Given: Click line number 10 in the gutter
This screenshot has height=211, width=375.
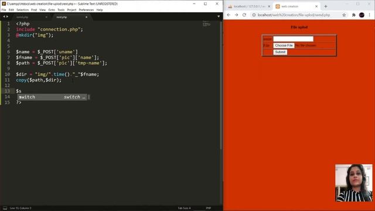Looking at the screenshot, I should 7,74.
